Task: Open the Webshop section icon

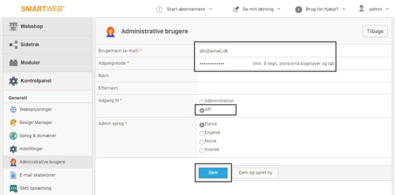Action: tap(13, 27)
